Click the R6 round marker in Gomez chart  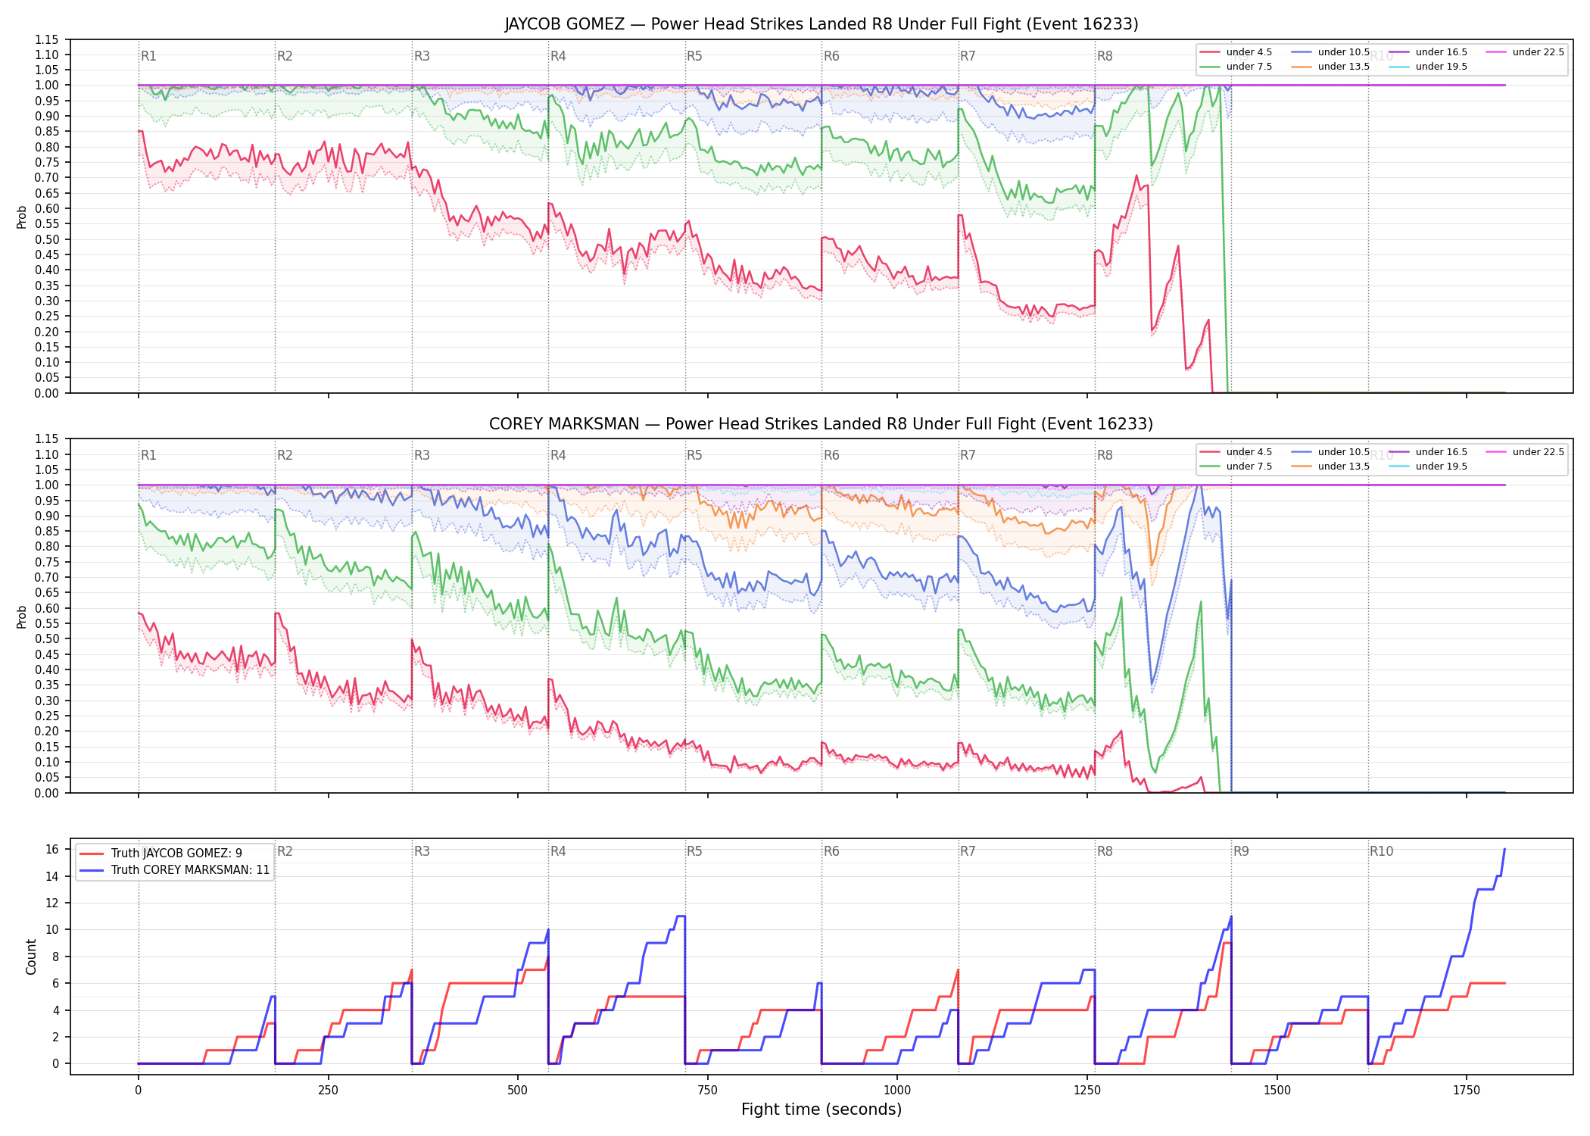[x=831, y=56]
